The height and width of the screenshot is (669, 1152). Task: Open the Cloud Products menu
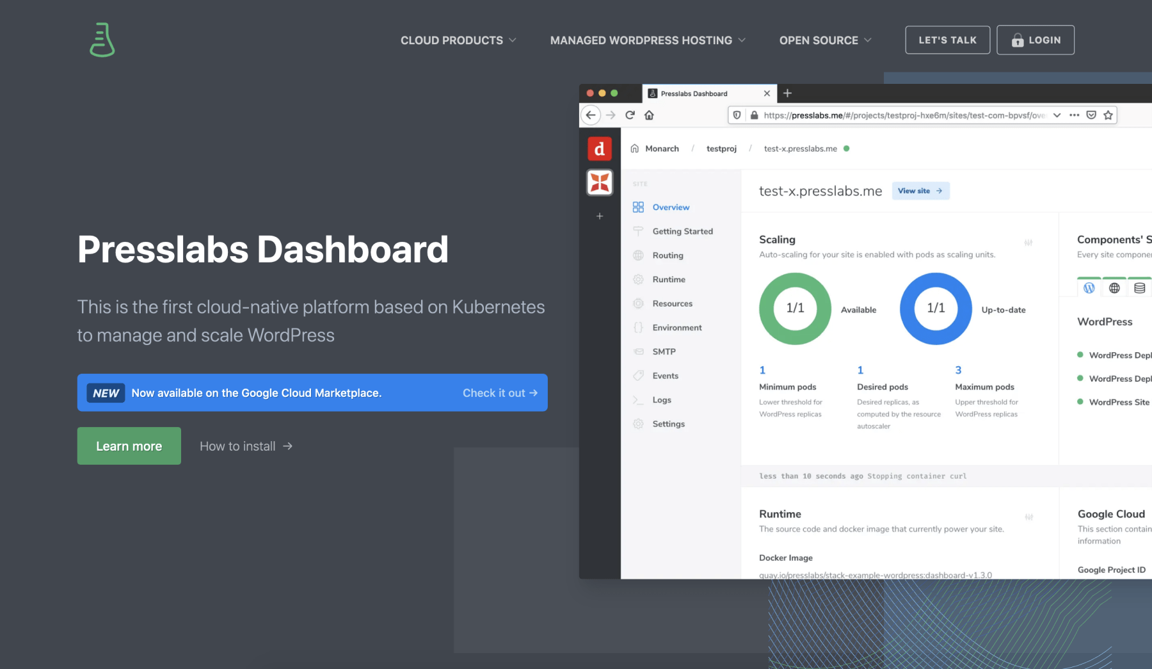tap(458, 40)
